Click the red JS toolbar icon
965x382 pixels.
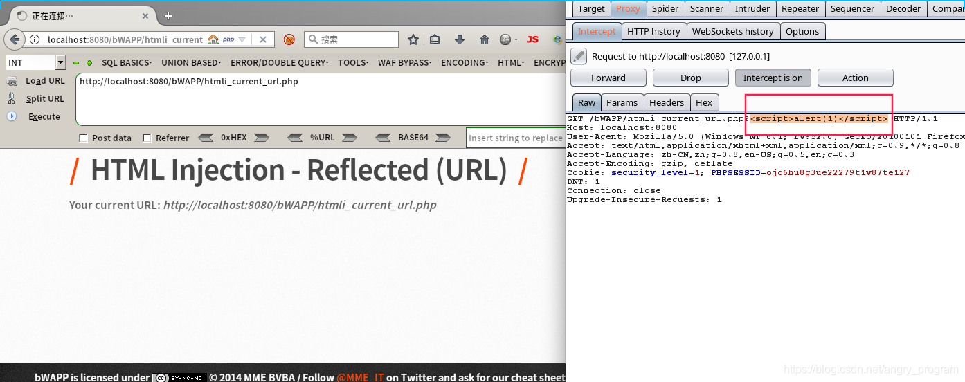coord(532,39)
